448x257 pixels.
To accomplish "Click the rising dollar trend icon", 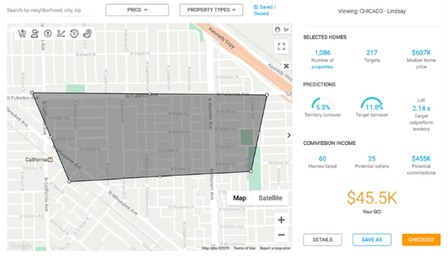I will coord(61,34).
